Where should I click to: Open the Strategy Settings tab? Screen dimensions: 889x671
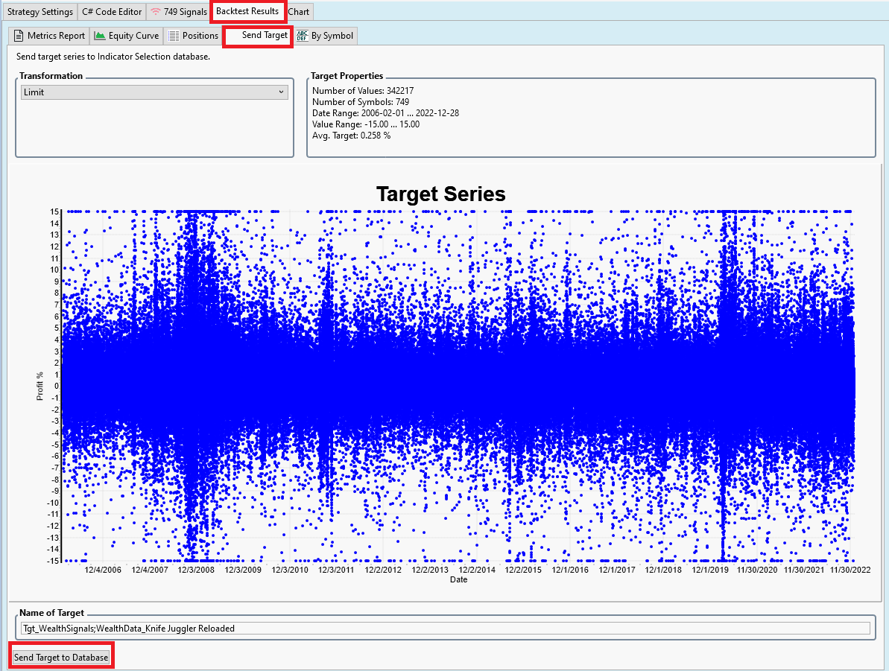40,12
